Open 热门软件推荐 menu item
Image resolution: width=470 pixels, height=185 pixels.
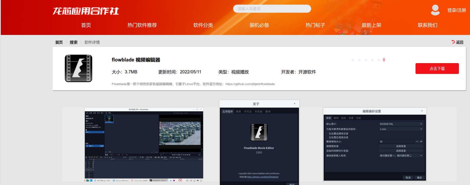[142, 25]
